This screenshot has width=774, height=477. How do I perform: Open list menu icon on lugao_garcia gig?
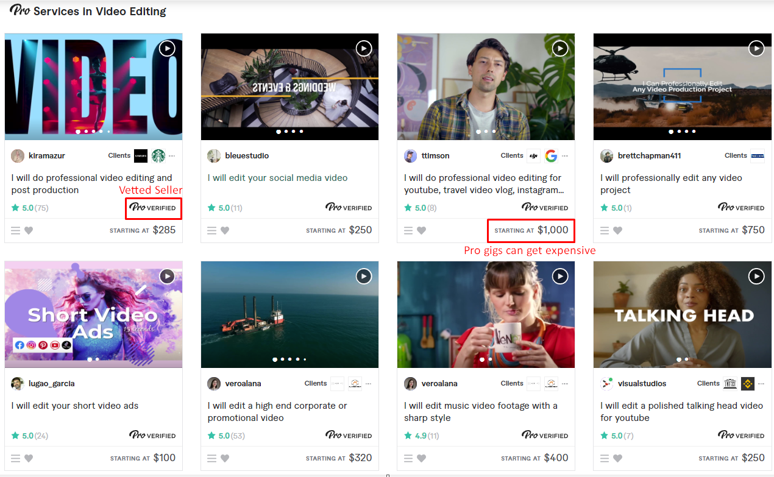pyautogui.click(x=16, y=458)
